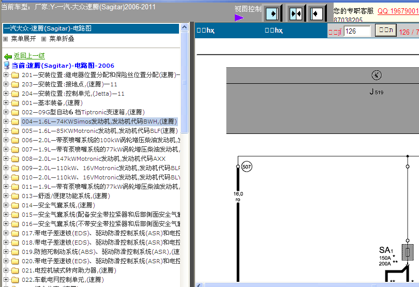419x287 pixels.
Task: Click folder icon for 008—2.0L—147kW Motronic
Action: click(x=15, y=159)
